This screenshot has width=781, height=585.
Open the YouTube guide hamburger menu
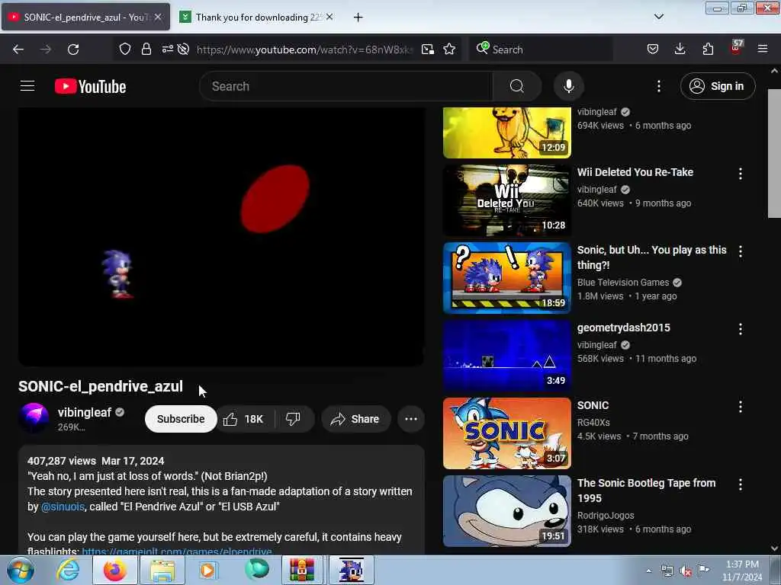(27, 86)
